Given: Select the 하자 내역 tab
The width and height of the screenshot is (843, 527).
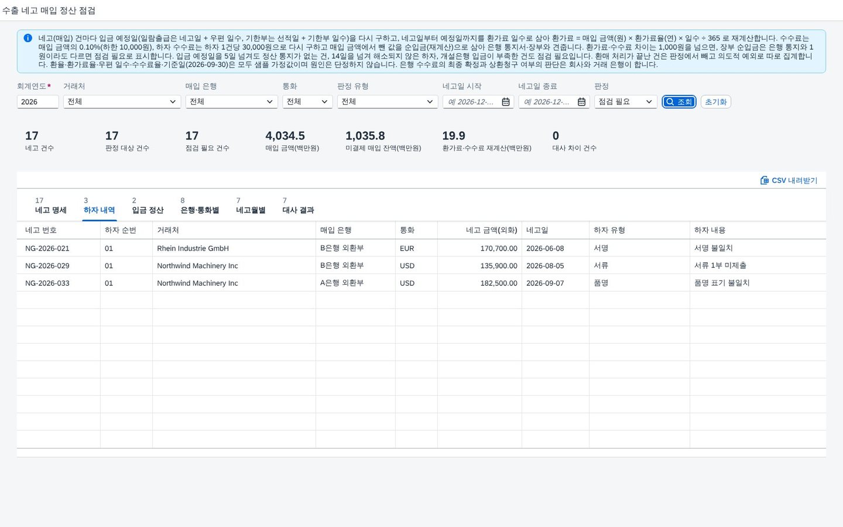Looking at the screenshot, I should tap(100, 206).
